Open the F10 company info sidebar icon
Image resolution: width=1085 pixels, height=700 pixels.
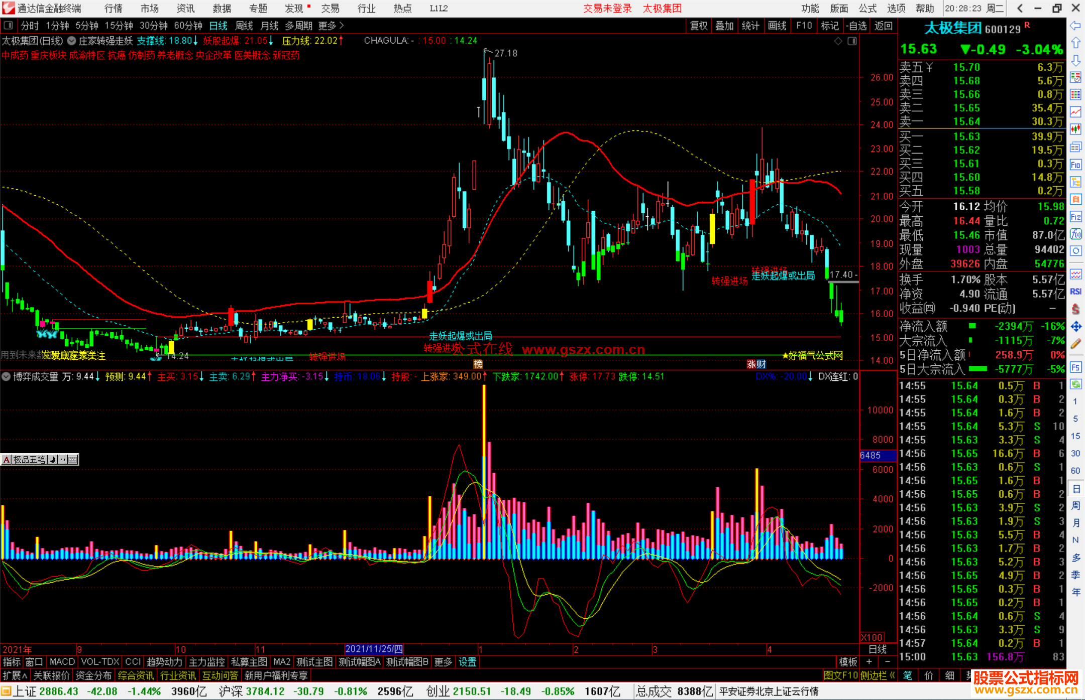(x=1075, y=165)
